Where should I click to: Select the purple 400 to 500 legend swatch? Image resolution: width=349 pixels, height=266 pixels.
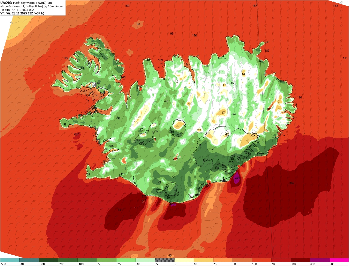coord(320,260)
